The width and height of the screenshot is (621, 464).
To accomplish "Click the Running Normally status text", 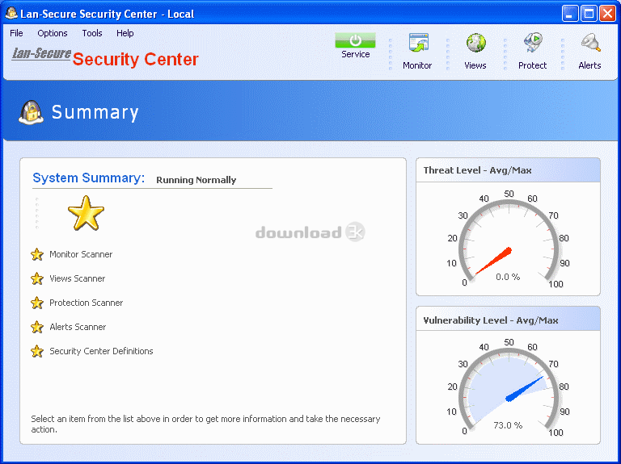I will click(196, 180).
